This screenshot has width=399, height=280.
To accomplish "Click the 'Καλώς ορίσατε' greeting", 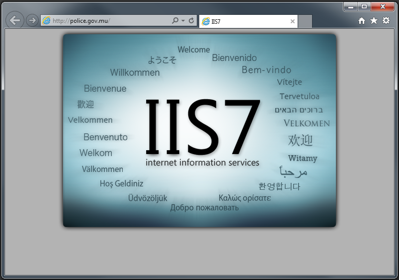I will (x=244, y=198).
